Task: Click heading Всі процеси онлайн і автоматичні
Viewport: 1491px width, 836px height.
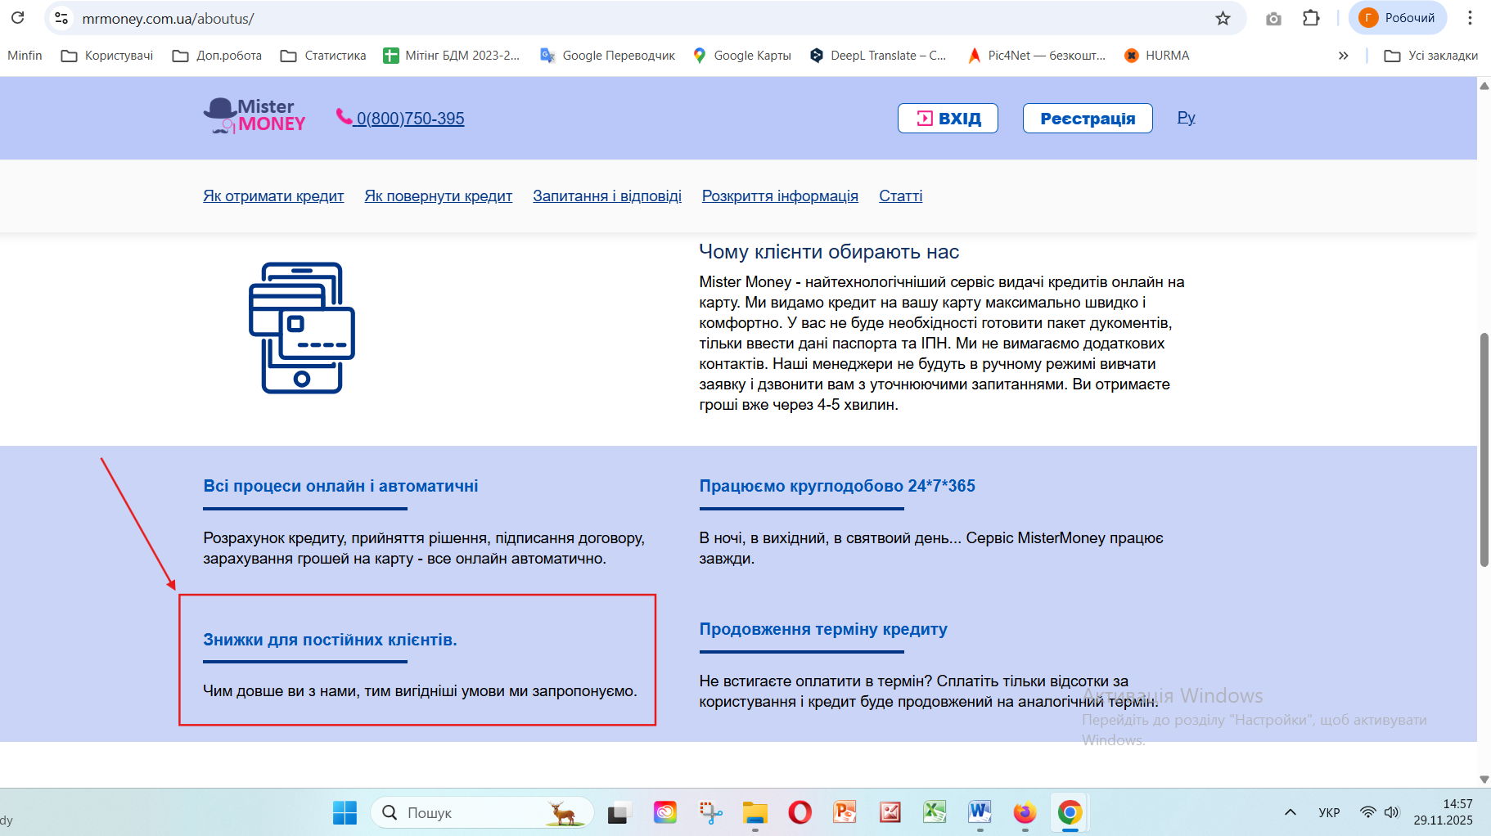Action: click(x=340, y=486)
